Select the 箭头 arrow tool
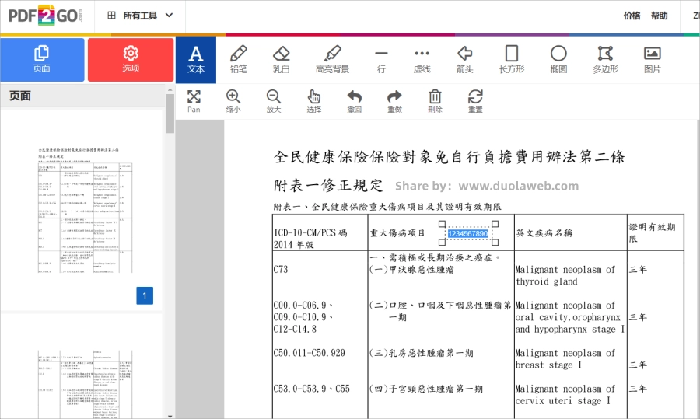700x419 pixels. pyautogui.click(x=465, y=60)
